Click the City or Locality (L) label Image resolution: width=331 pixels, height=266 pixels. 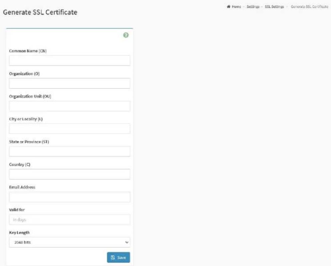click(26, 119)
